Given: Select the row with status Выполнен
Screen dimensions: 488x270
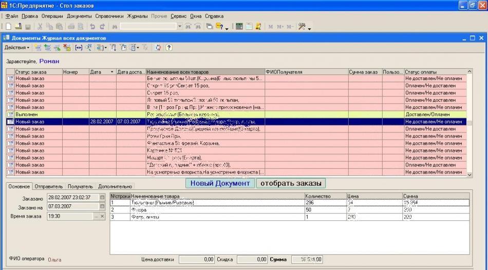Looking at the screenshot, I should click(236, 114).
